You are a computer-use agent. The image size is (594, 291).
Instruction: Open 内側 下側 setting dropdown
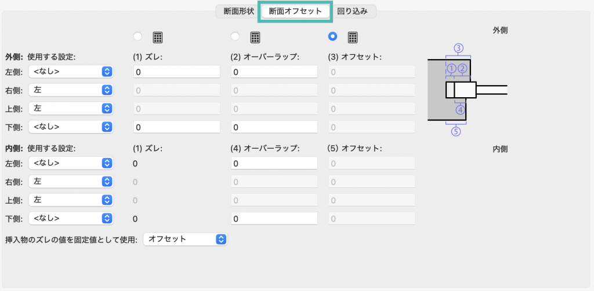tap(71, 218)
